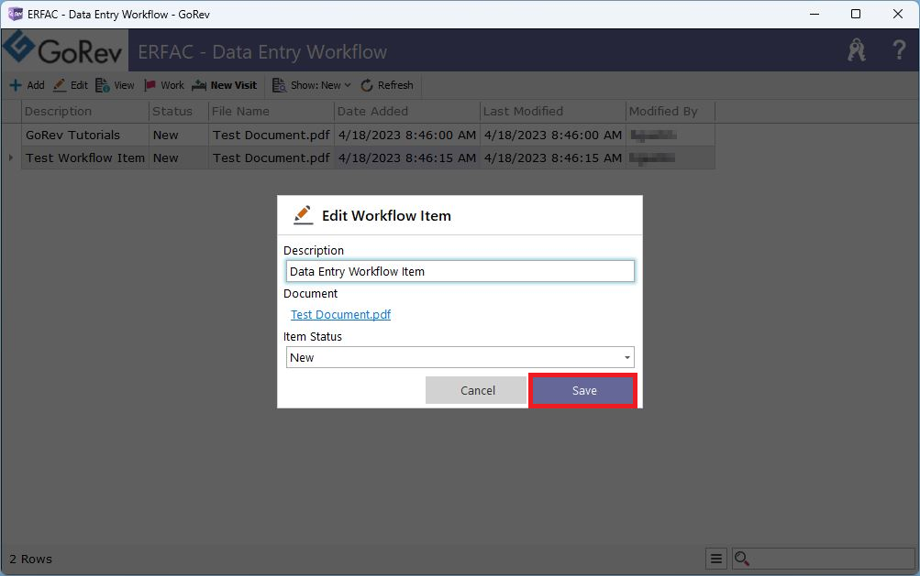Select the Test Workflow Item row description
This screenshot has width=920, height=576.
(85, 158)
